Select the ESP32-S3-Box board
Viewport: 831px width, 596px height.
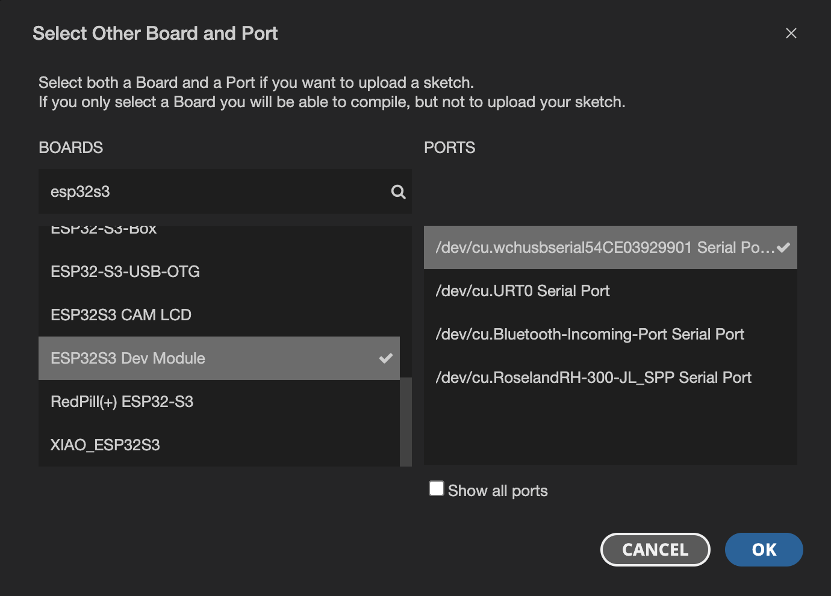point(102,229)
